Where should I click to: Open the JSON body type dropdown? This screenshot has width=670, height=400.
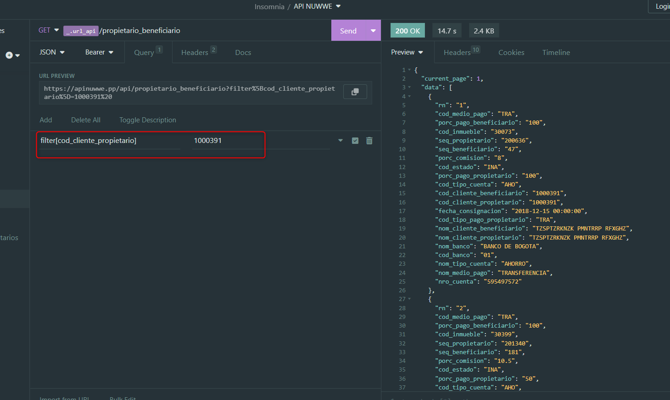(x=52, y=52)
